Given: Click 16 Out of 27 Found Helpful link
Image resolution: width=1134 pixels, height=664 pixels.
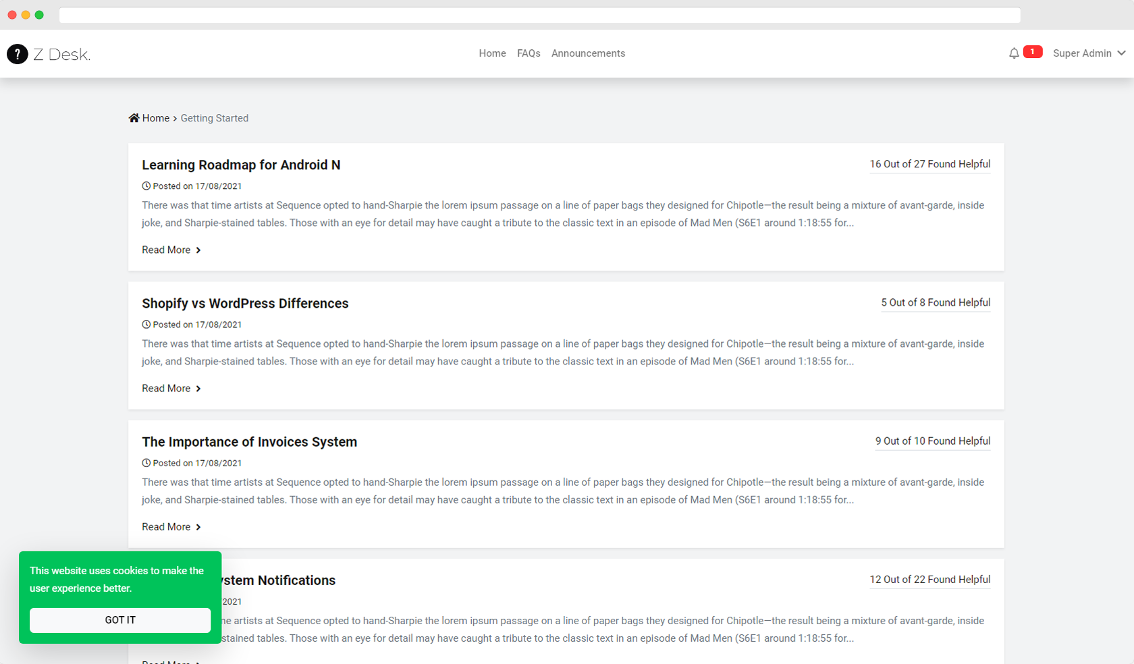Looking at the screenshot, I should [x=930, y=164].
